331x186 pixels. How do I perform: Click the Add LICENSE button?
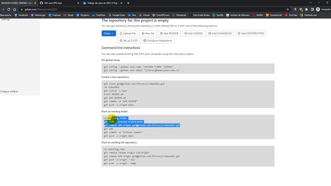tap(193, 33)
